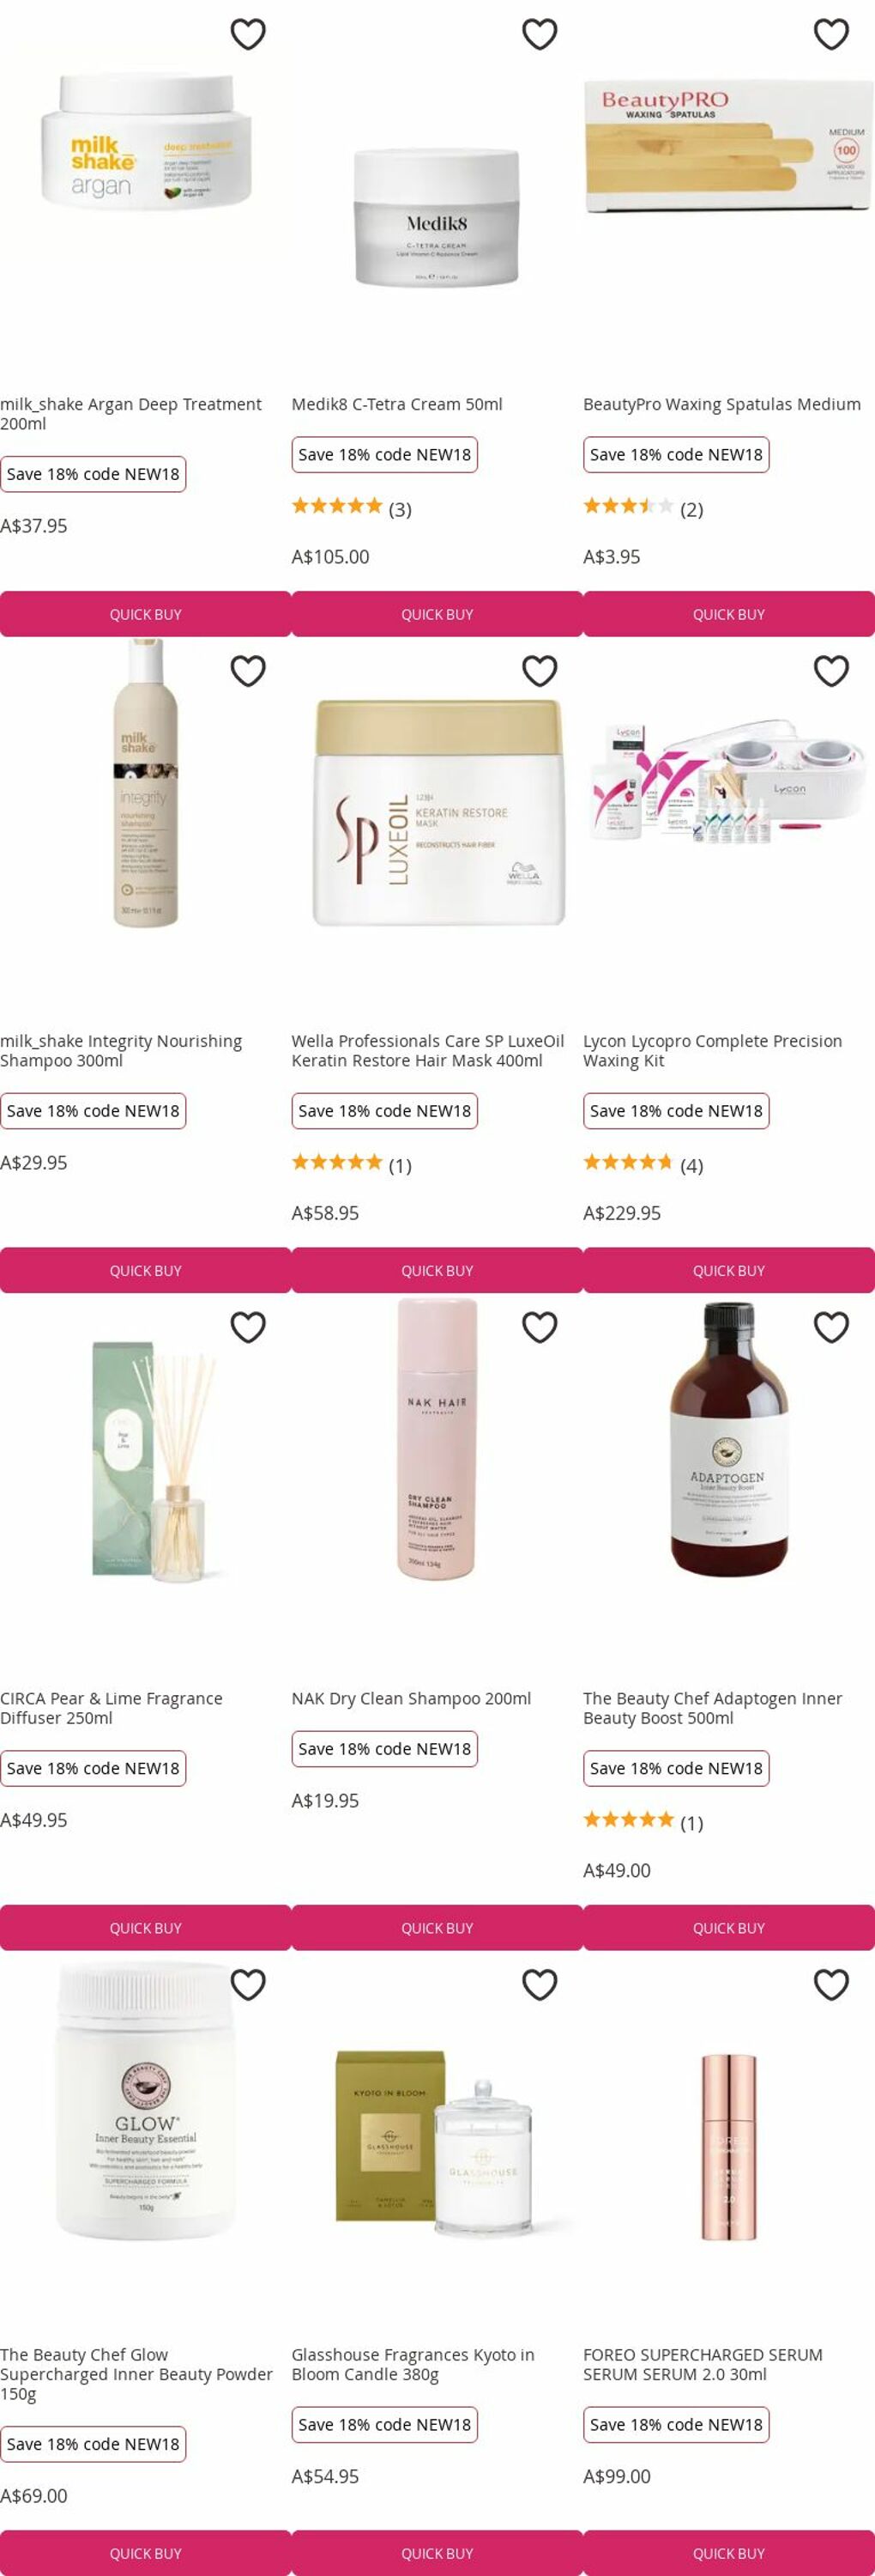The width and height of the screenshot is (875, 2576).
Task: Add Beauty Chef Adaptogen to wishlist
Action: (x=831, y=1327)
